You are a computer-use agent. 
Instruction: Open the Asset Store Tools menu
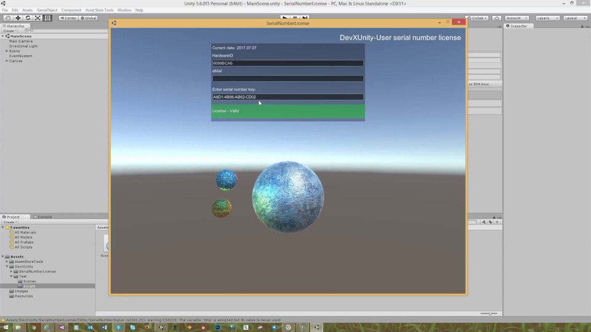[x=99, y=10]
